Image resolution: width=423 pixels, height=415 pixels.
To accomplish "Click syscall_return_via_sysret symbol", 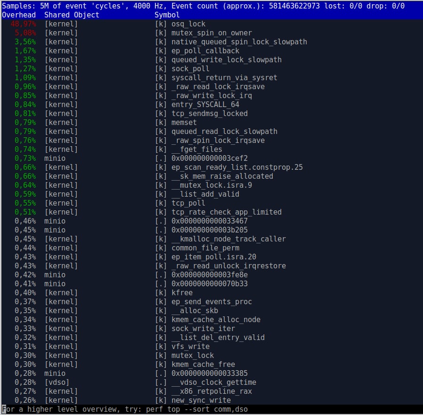I will pyautogui.click(x=224, y=77).
